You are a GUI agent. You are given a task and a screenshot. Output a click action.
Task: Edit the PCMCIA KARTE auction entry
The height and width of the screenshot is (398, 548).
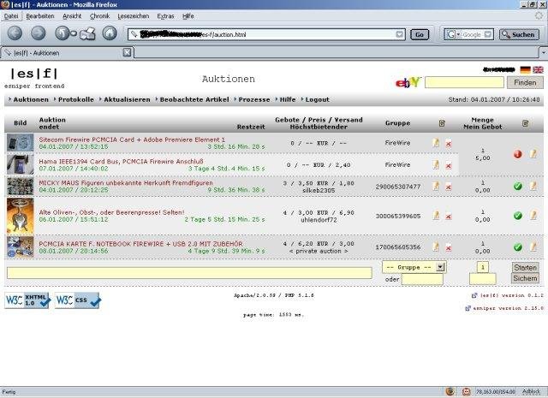436,247
